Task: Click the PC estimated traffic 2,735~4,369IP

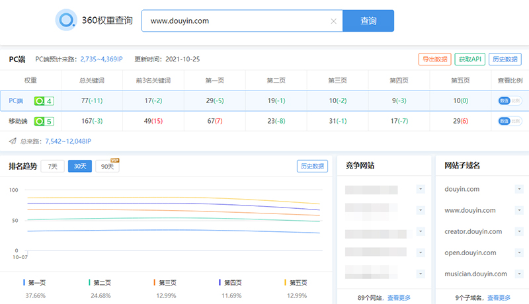Action: 101,59
